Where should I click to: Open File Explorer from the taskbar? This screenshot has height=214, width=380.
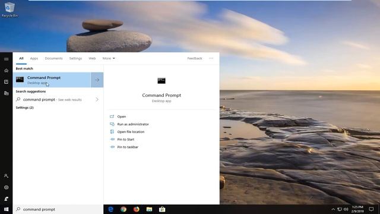[x=149, y=209]
